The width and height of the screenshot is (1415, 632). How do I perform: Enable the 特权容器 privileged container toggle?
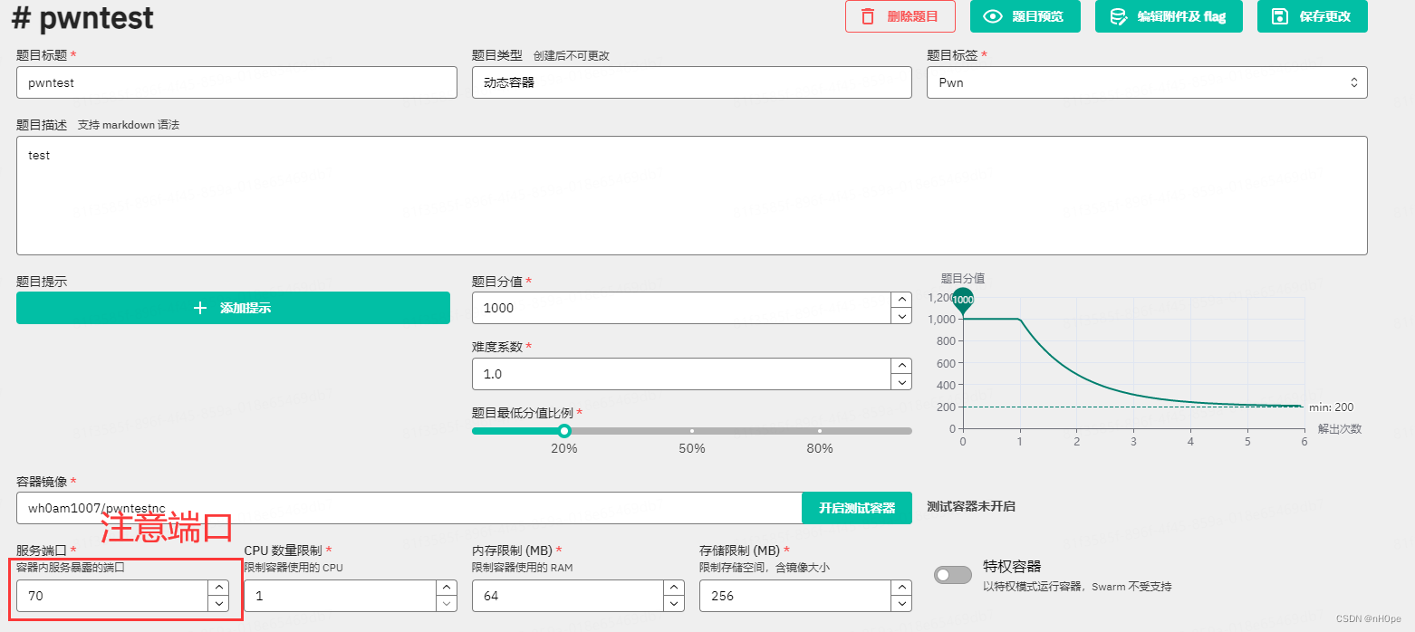(952, 574)
